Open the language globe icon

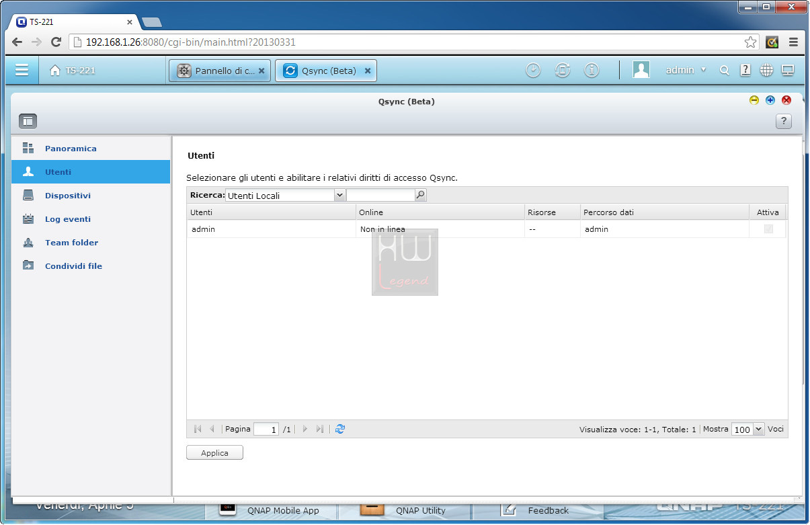pyautogui.click(x=766, y=70)
